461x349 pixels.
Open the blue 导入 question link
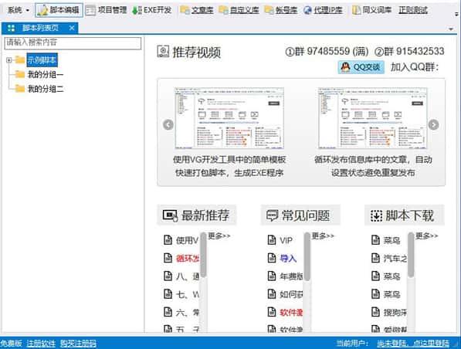(x=288, y=259)
